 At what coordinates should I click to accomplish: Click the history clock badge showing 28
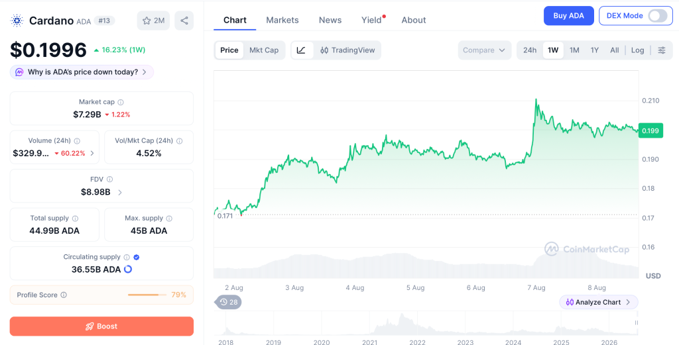click(229, 302)
